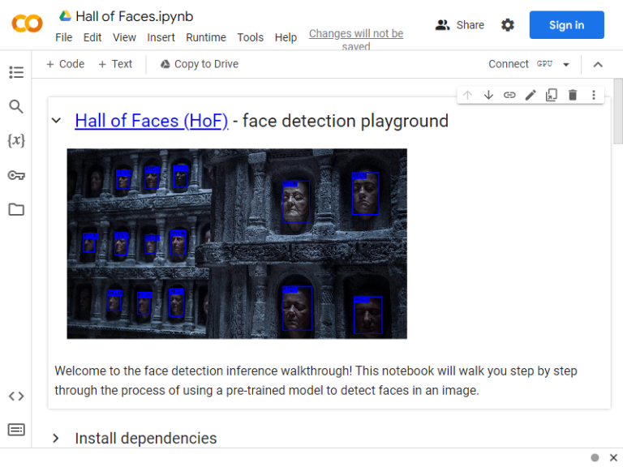The image size is (623, 467).
Task: Edit cell with pencil icon
Action: pos(531,95)
